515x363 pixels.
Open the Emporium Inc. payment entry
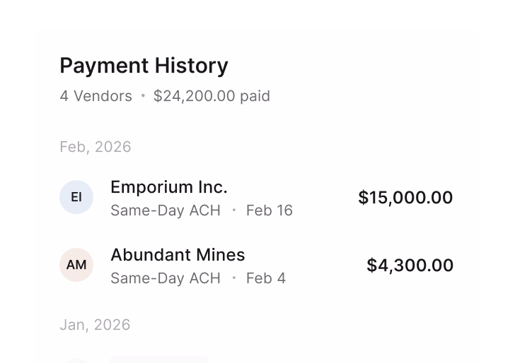pos(169,187)
